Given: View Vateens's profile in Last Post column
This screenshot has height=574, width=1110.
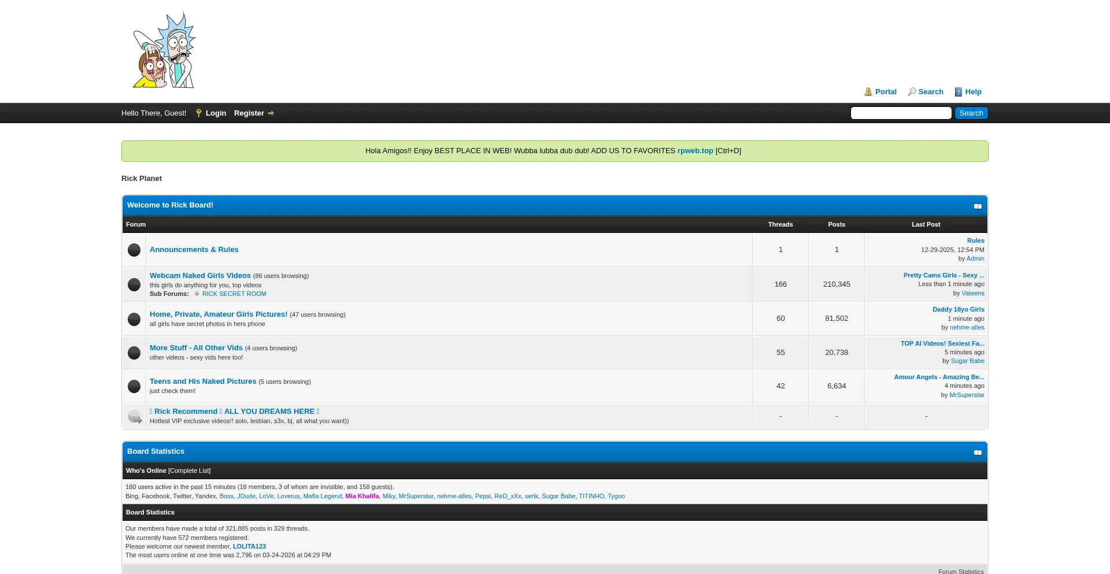Looking at the screenshot, I should click(x=972, y=293).
